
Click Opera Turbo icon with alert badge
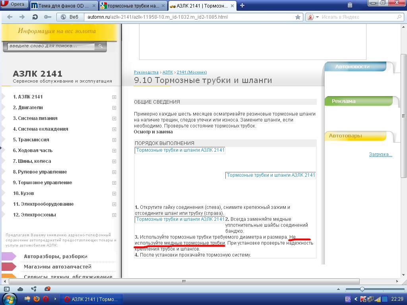pos(47,288)
